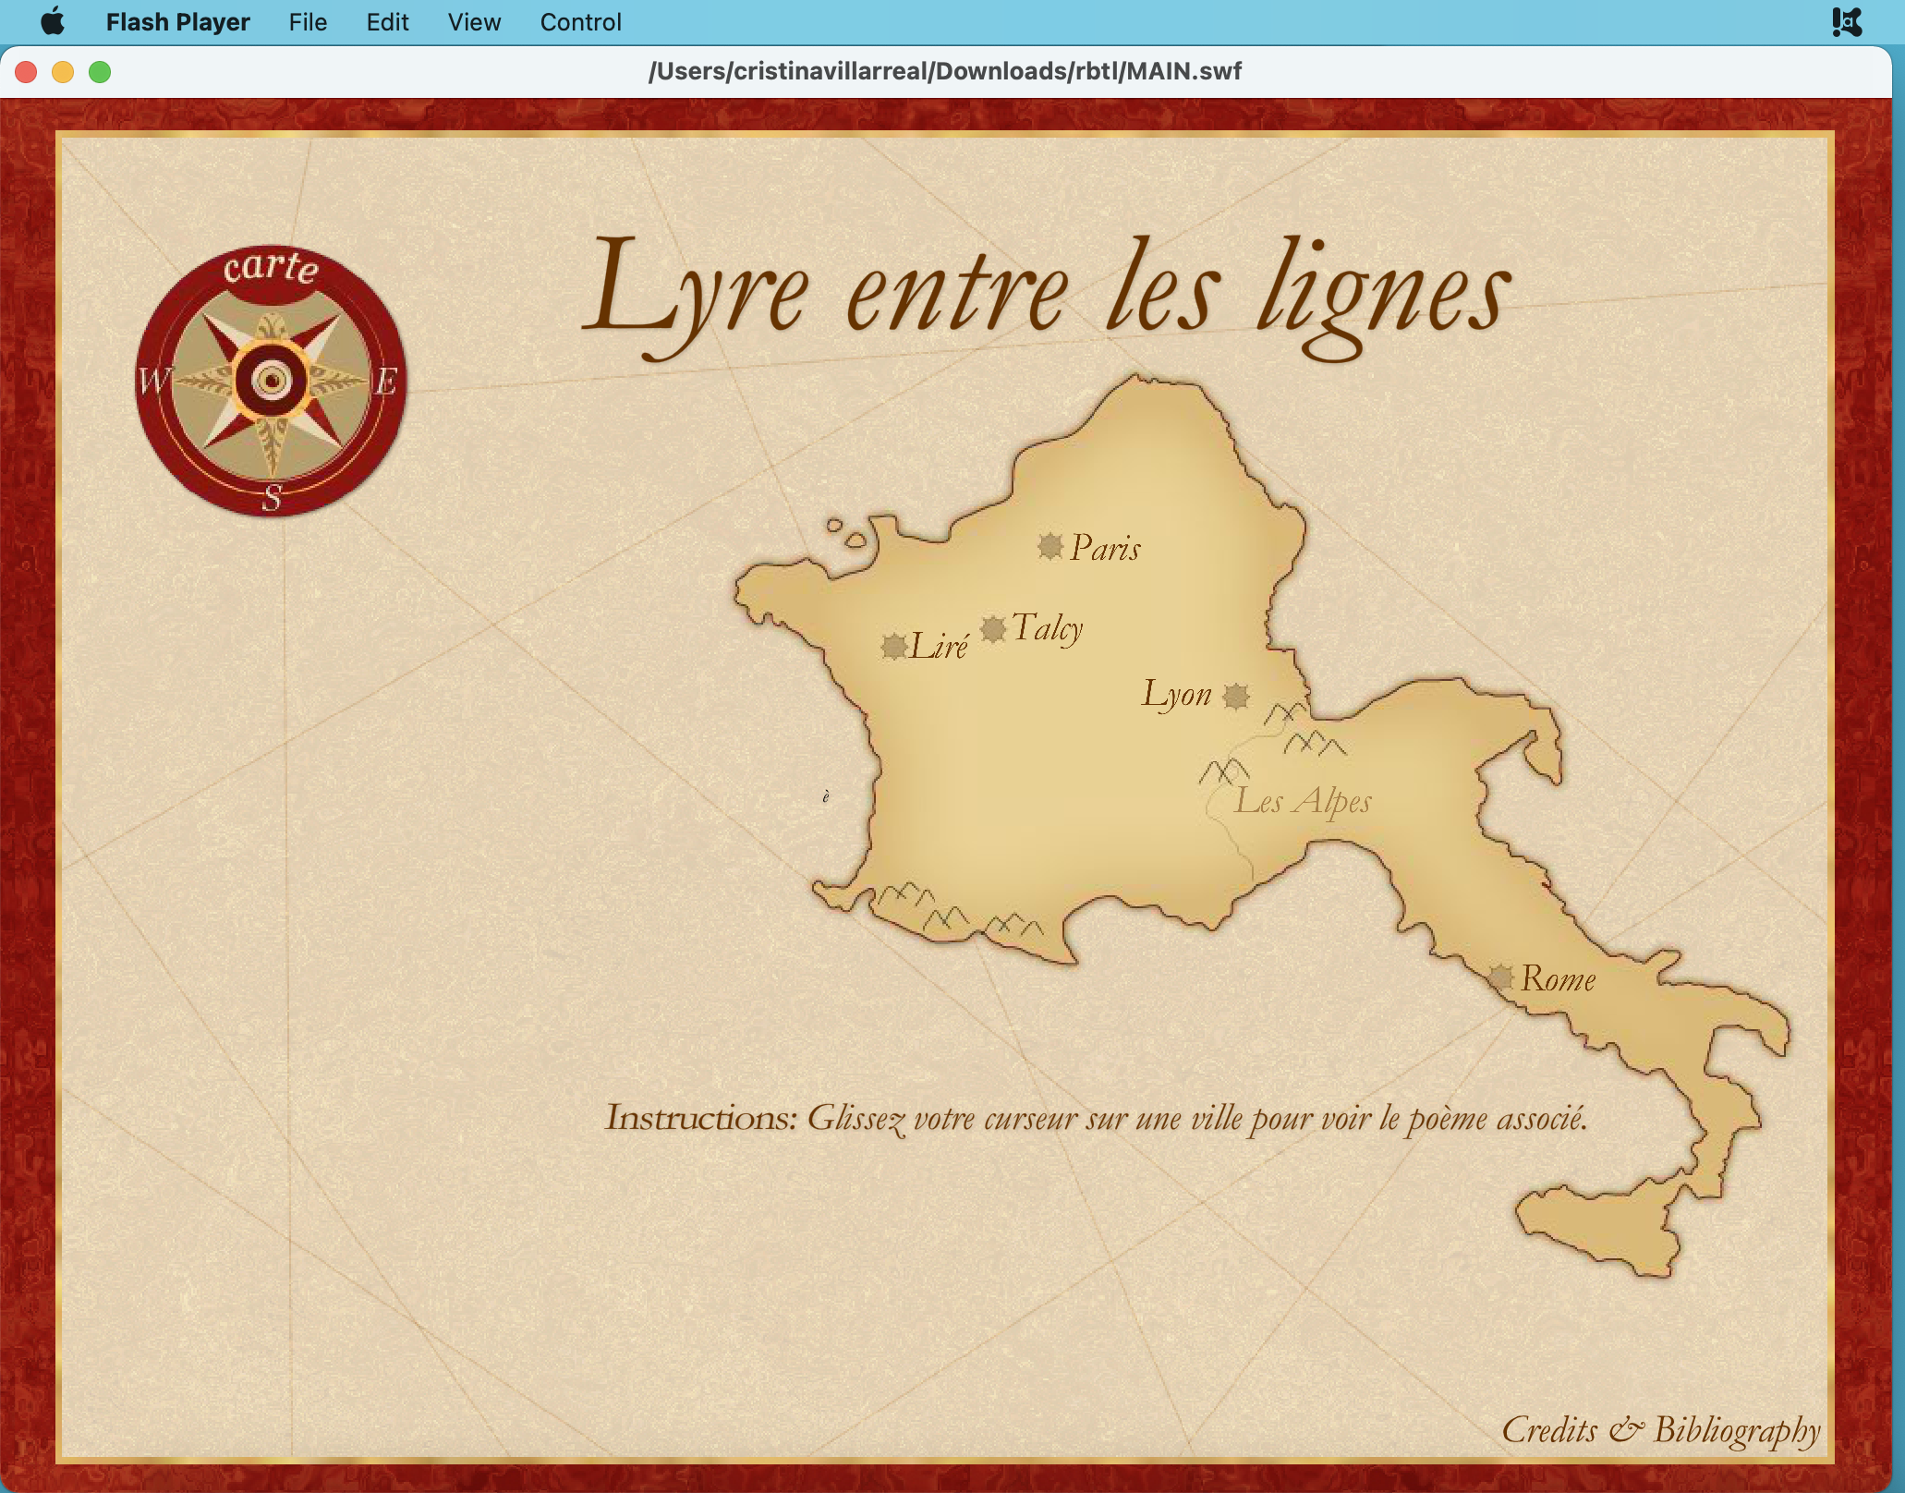Click the Instructions text line
Image resolution: width=1905 pixels, height=1493 pixels.
(x=1097, y=1119)
